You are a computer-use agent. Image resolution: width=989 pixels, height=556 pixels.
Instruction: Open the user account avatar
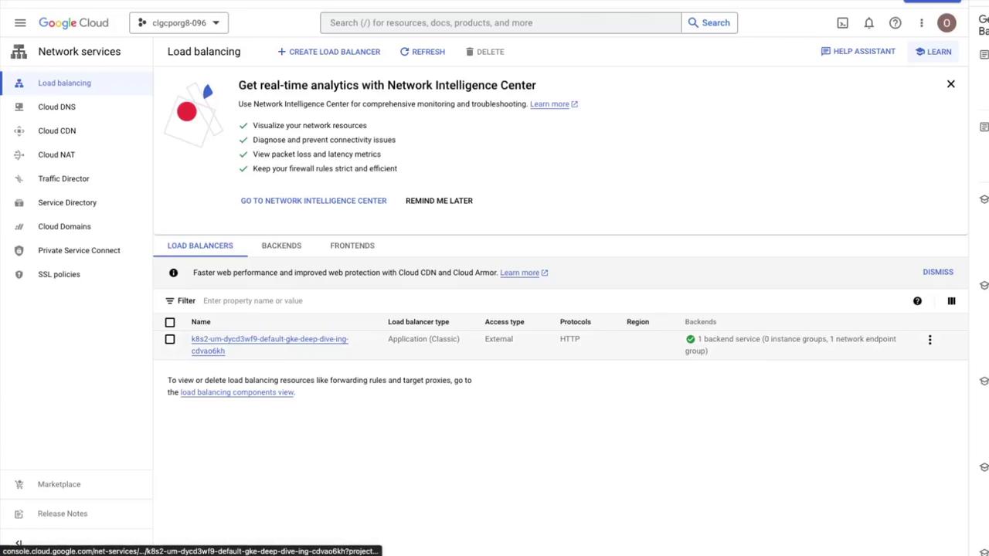[947, 23]
